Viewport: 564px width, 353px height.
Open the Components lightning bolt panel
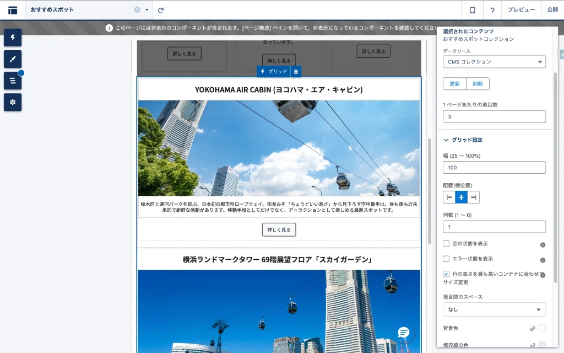click(13, 38)
